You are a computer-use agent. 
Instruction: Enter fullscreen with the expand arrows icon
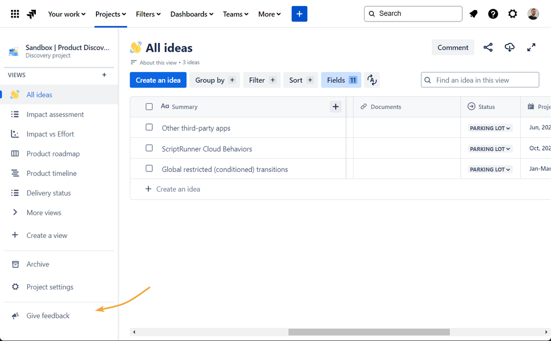531,47
